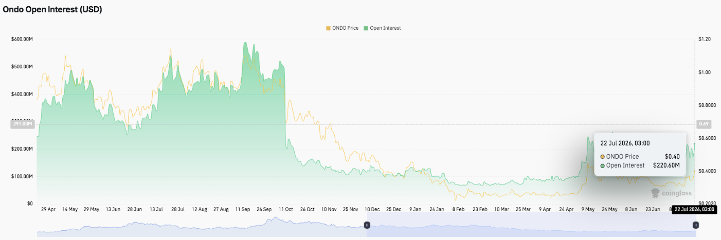Click the 8 Feb date label
Image resolution: width=721 pixels, height=240 pixels.
(458, 210)
